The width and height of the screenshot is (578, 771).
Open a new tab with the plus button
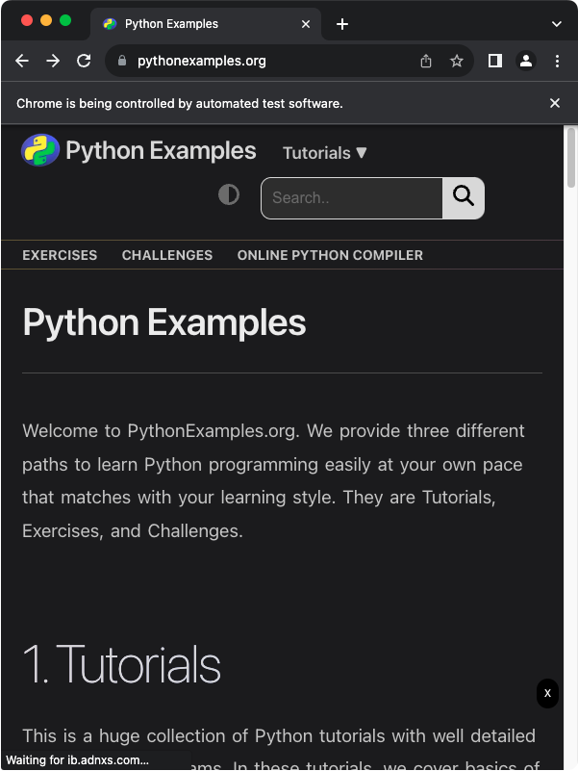[x=342, y=24]
